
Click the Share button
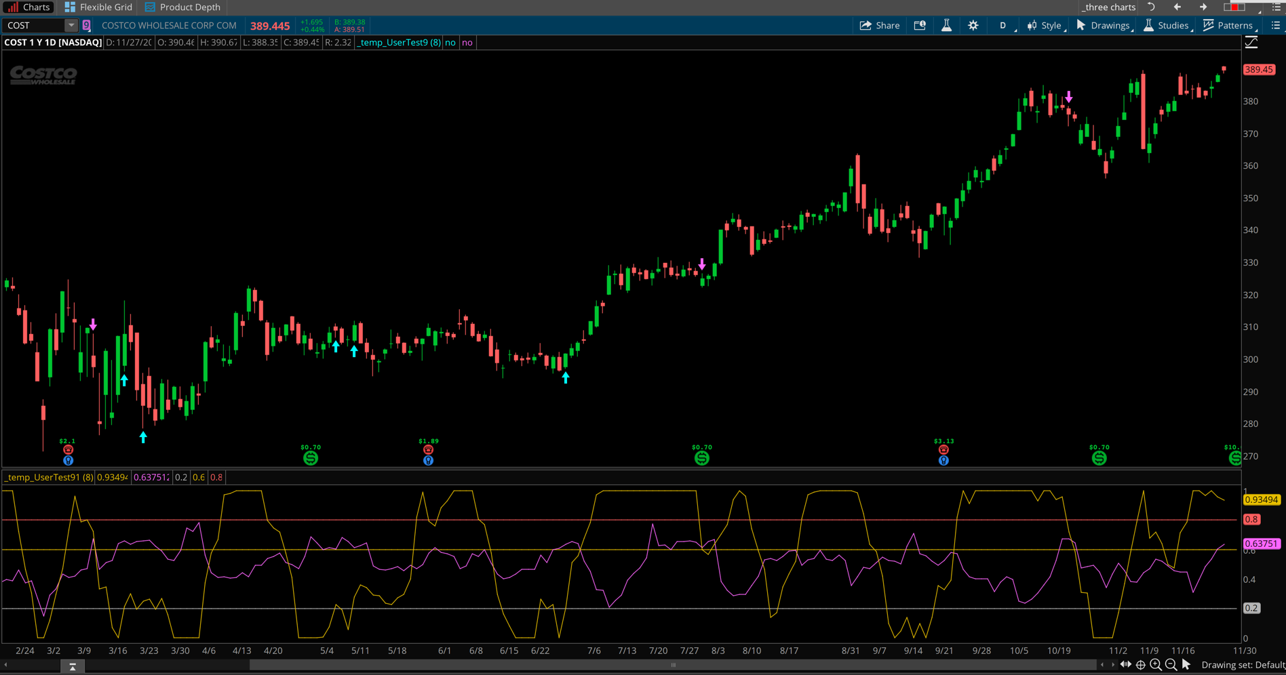880,25
